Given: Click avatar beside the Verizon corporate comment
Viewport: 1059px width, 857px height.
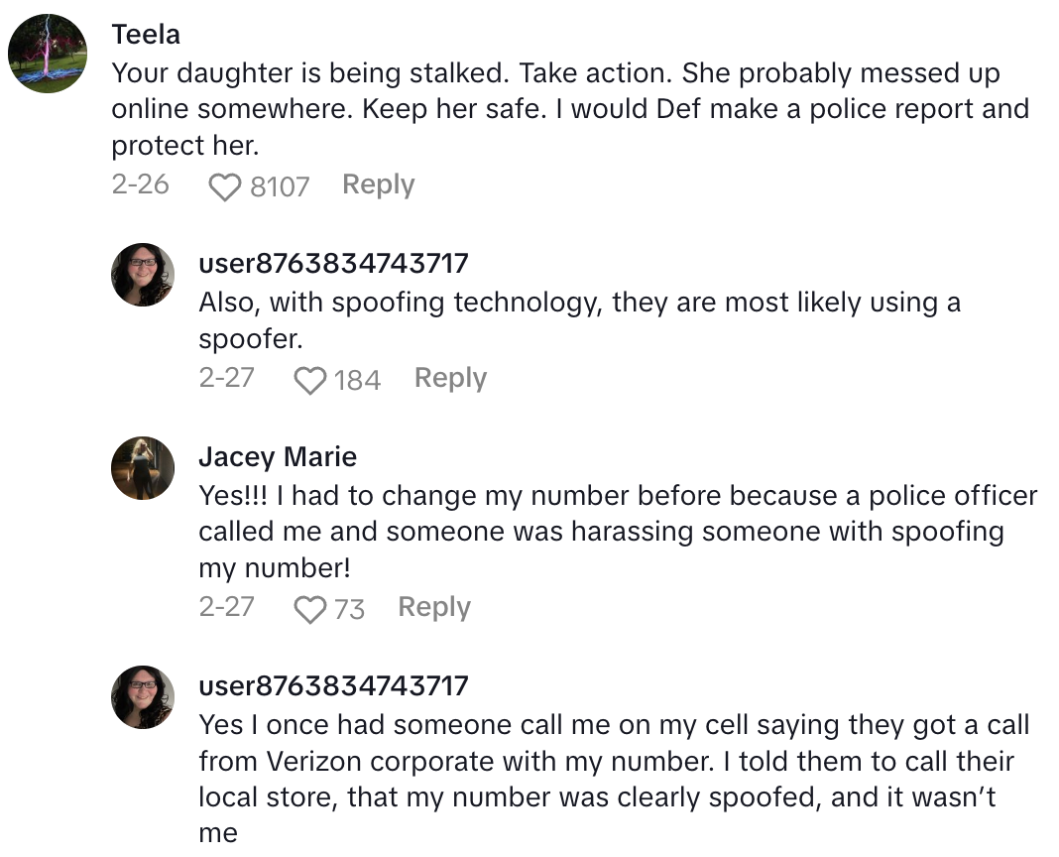Looking at the screenshot, I should coord(143,696).
